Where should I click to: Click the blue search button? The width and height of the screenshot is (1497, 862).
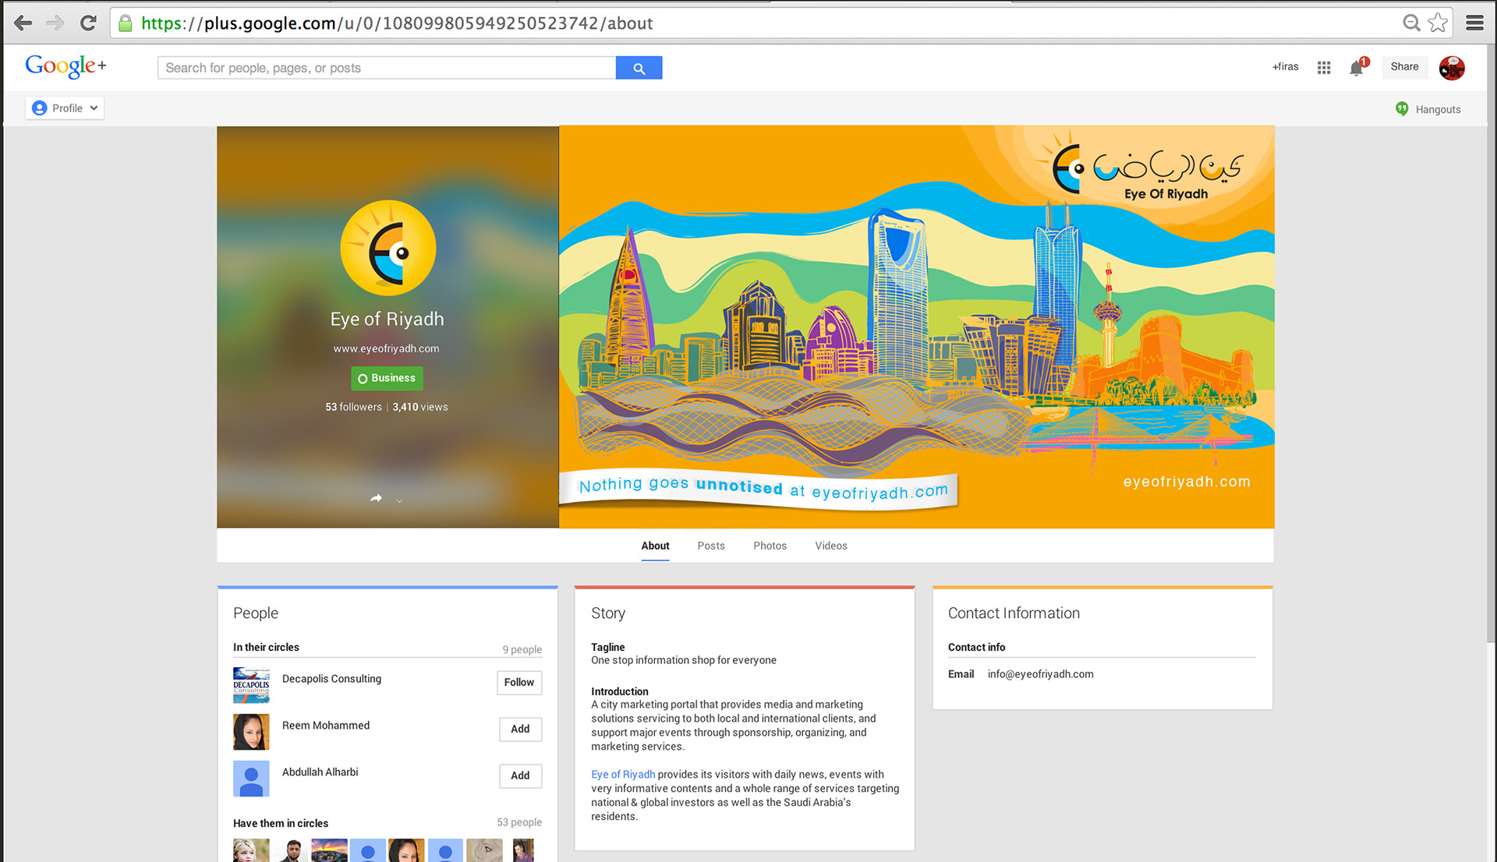(x=639, y=68)
